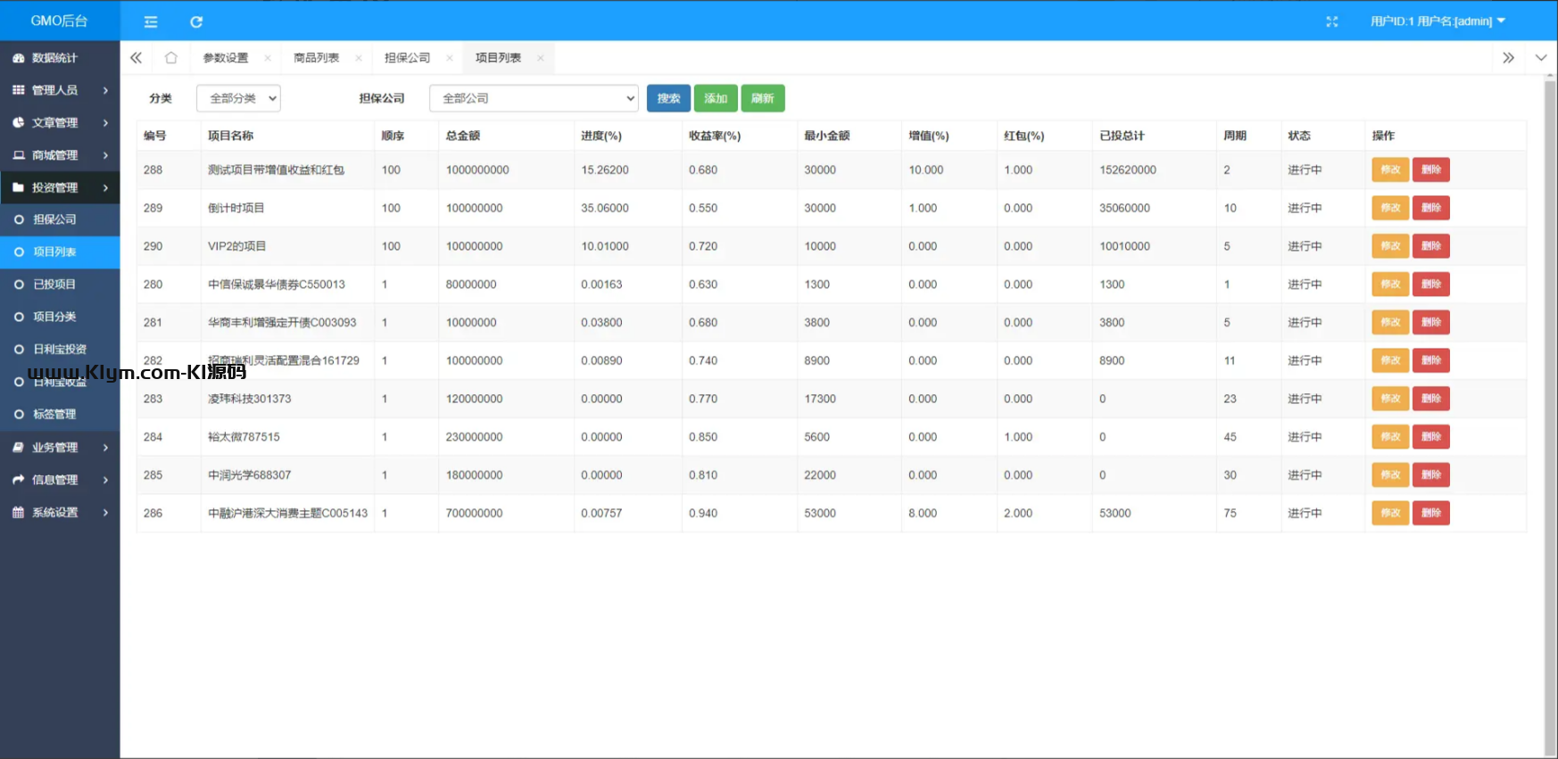
Task: Delete project 288 with 删除 button
Action: pos(1430,169)
